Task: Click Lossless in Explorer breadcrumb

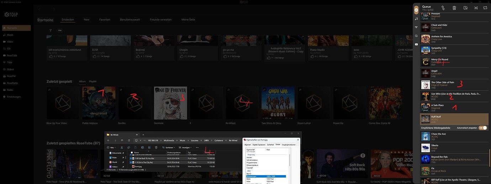Action: point(195,140)
